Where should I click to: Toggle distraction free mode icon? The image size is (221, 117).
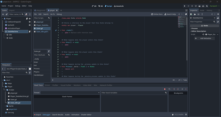pyautogui.click(x=186, y=11)
